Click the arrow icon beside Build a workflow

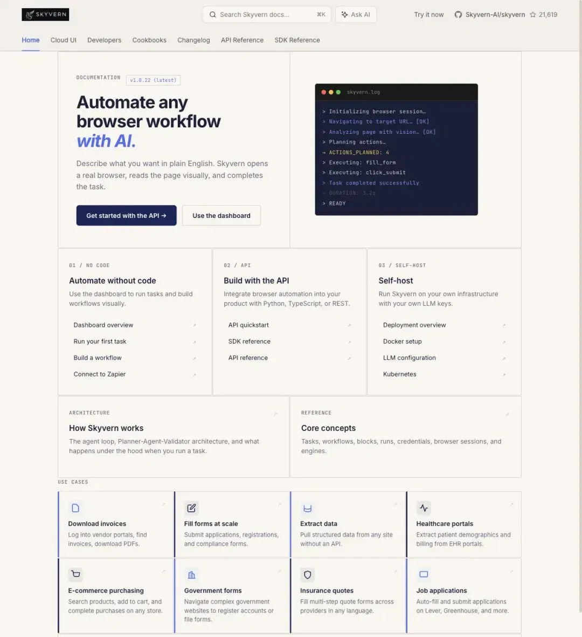(195, 358)
